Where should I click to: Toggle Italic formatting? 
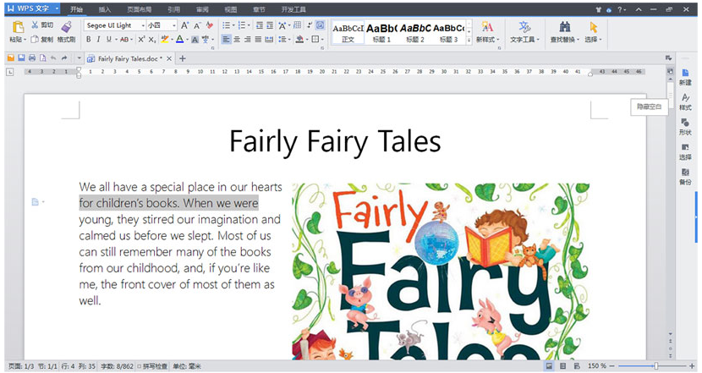click(x=98, y=40)
